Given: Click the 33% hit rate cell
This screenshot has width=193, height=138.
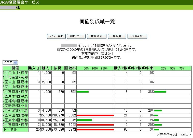Looking at the screenshot, I should pyautogui.click(x=148, y=92).
